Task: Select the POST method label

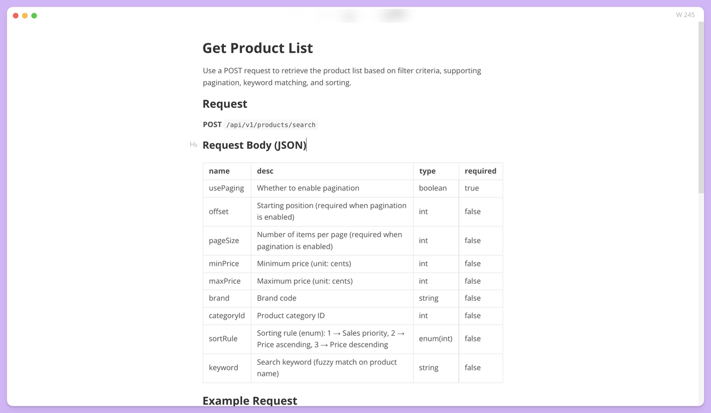Action: (212, 124)
